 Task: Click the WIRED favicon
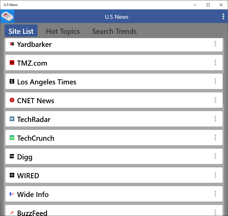(12, 175)
